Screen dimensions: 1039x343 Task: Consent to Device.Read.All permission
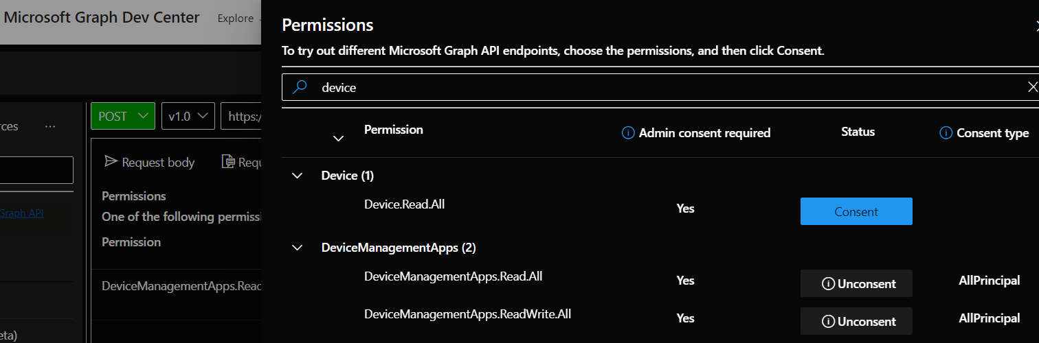(x=856, y=212)
